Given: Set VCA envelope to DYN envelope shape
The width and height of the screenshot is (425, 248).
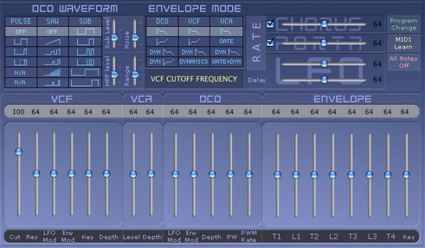Looking at the screenshot, I should (226, 52).
